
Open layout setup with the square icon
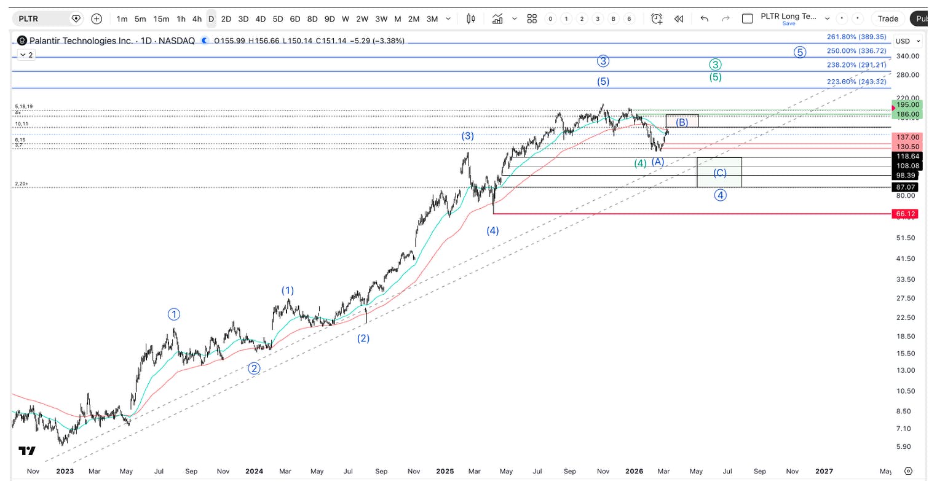click(x=748, y=18)
